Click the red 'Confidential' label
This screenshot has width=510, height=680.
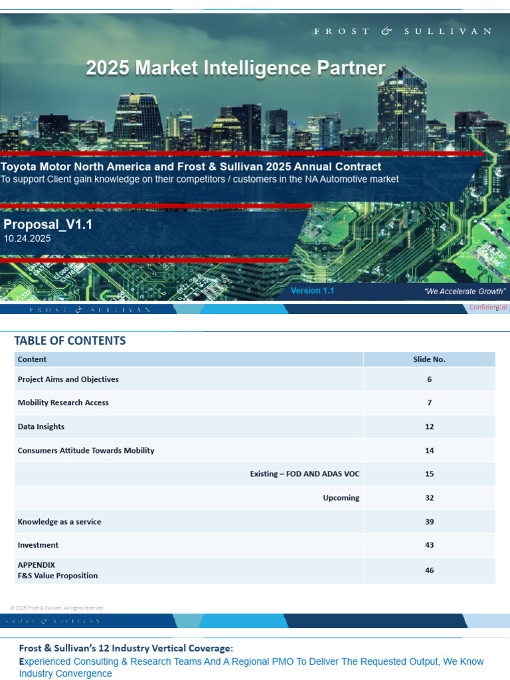(488, 307)
